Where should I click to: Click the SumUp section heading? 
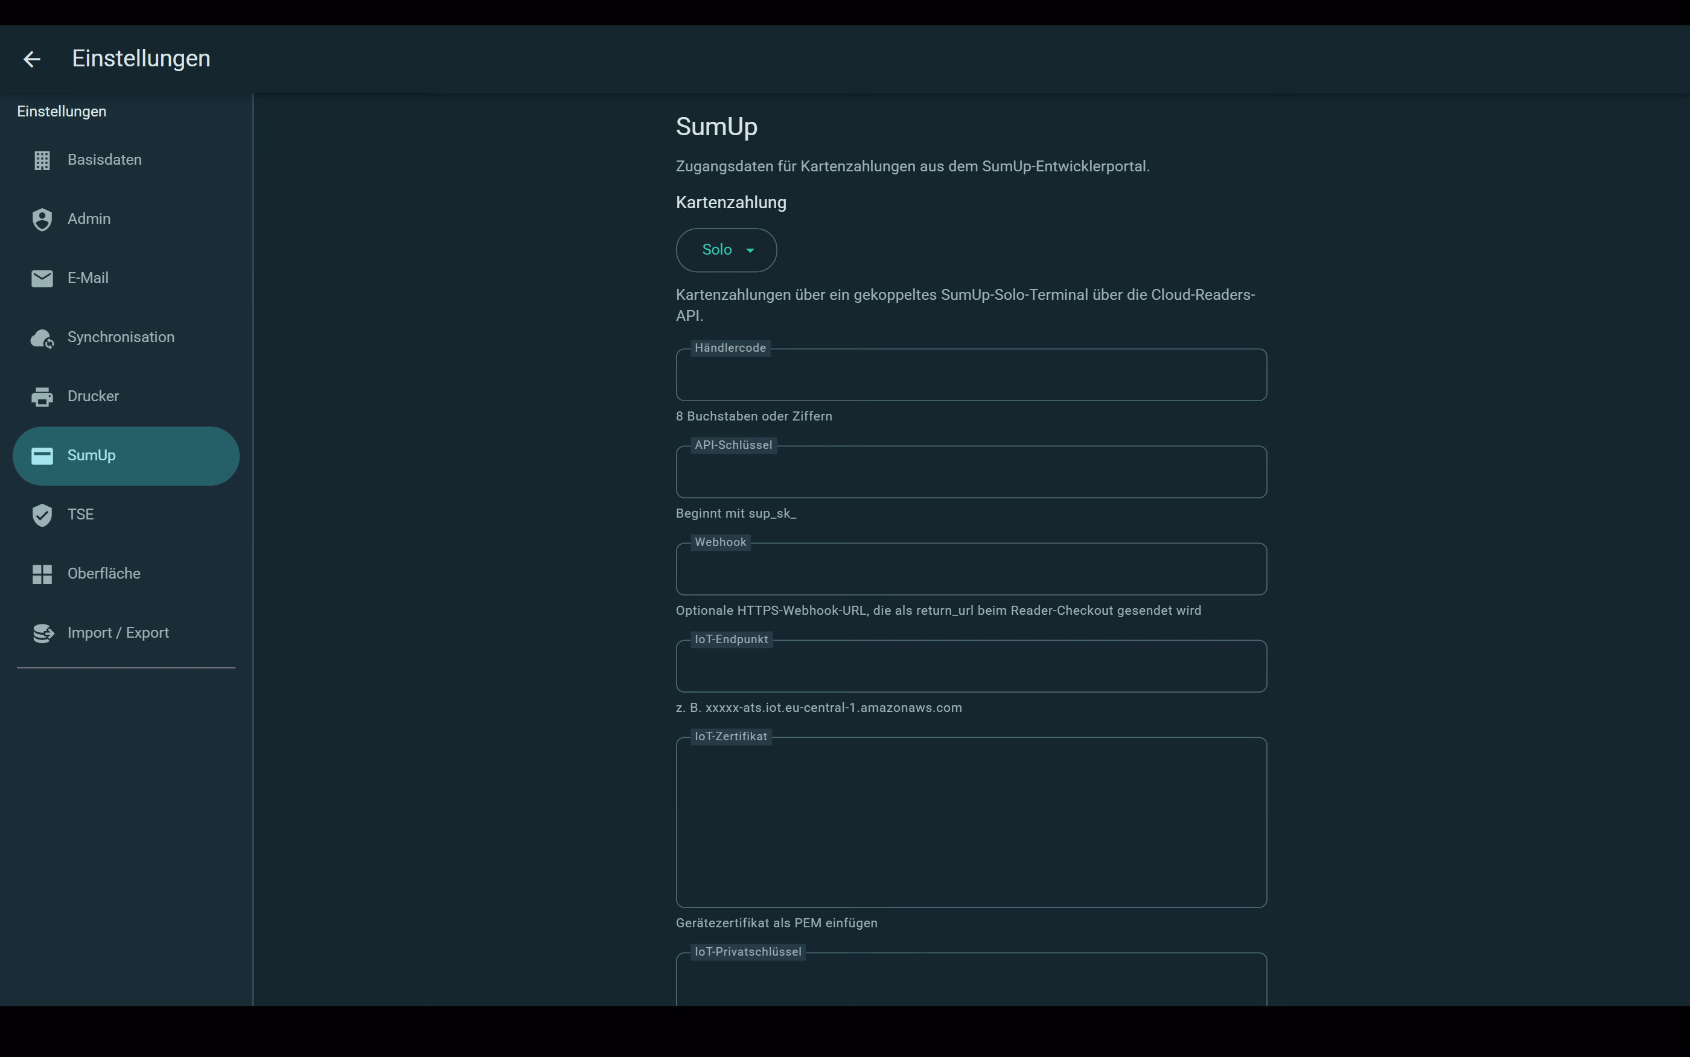[716, 127]
